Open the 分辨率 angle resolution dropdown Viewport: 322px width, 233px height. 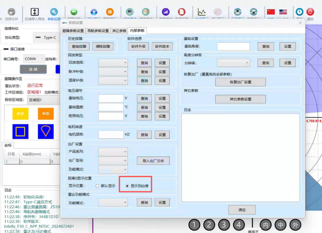pyautogui.click(x=233, y=63)
